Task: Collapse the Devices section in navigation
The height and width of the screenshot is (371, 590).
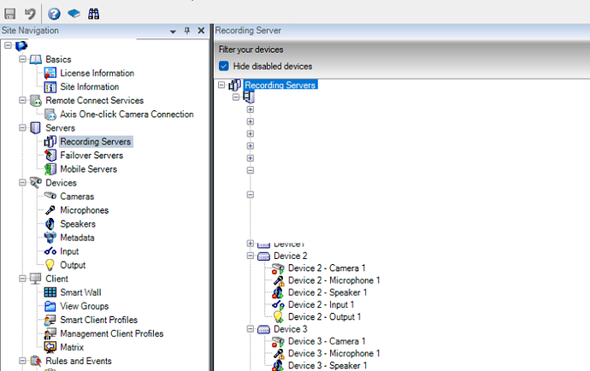Action: pos(23,183)
